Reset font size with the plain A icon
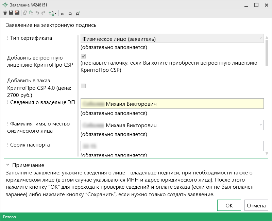The image size is (272, 221). pyautogui.click(x=70, y=14)
